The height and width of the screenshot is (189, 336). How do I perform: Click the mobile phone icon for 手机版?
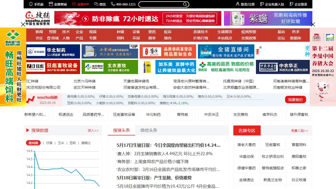(31, 4)
